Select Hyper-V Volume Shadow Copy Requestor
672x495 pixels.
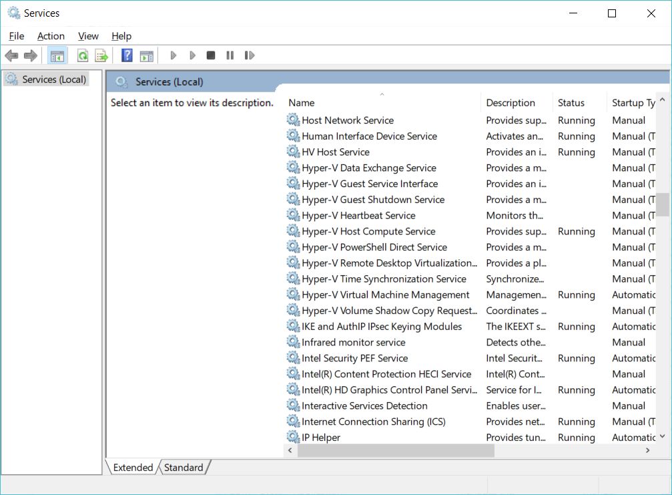coord(470,311)
